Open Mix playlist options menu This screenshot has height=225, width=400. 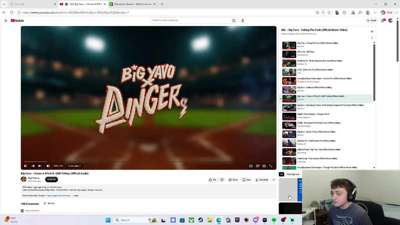point(372,38)
